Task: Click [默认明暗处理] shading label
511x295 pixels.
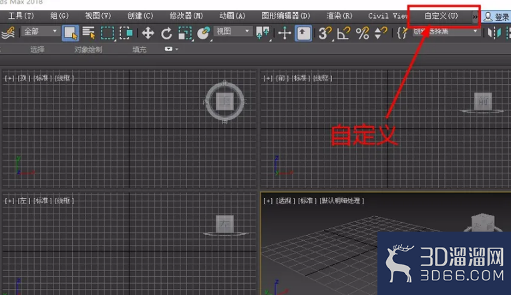Action: [x=341, y=201]
